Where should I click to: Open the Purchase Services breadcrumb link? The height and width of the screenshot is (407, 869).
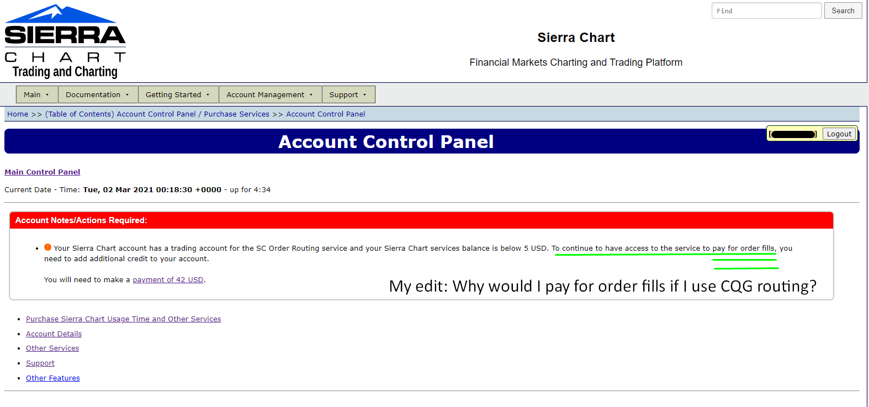(237, 114)
